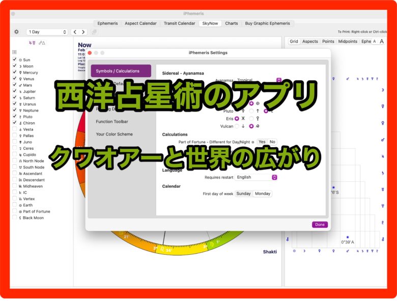This screenshot has width=397, height=305.
Task: Open the Charts tab
Action: coord(232,23)
